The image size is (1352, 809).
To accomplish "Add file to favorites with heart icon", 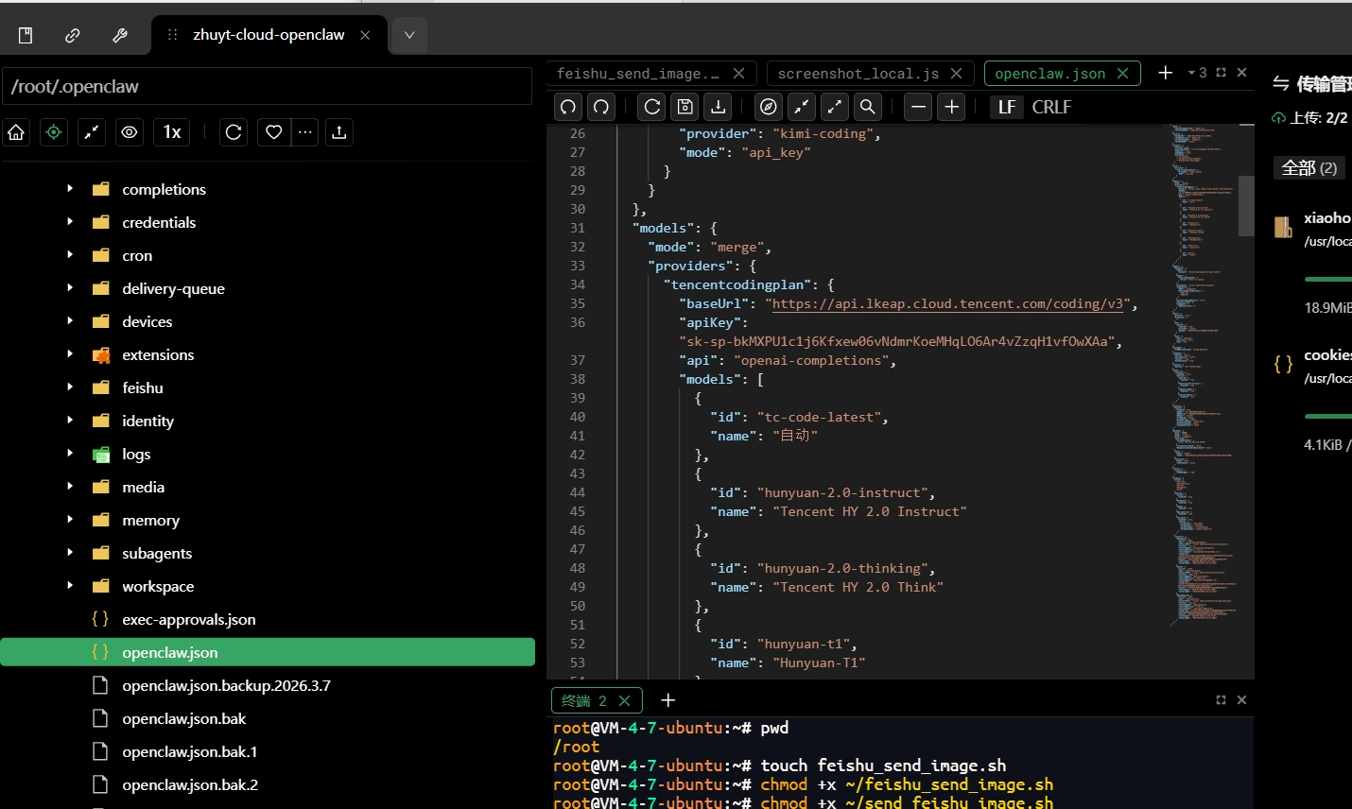I will pos(274,132).
